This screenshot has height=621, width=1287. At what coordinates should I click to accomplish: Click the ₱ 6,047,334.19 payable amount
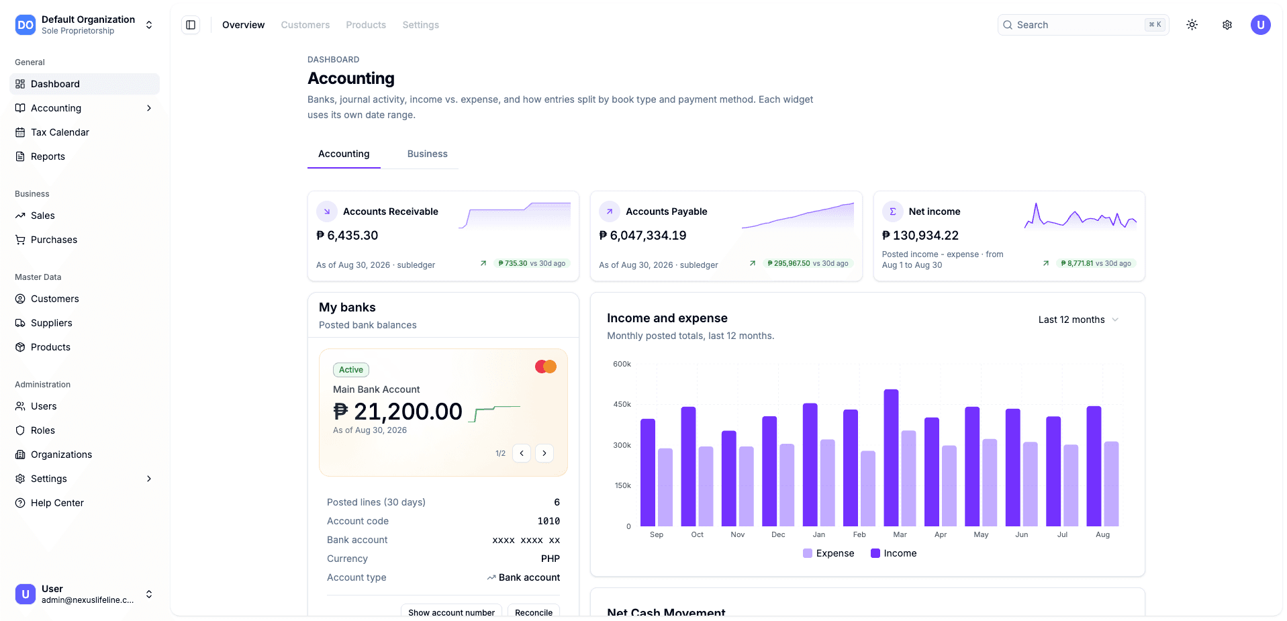[642, 236]
